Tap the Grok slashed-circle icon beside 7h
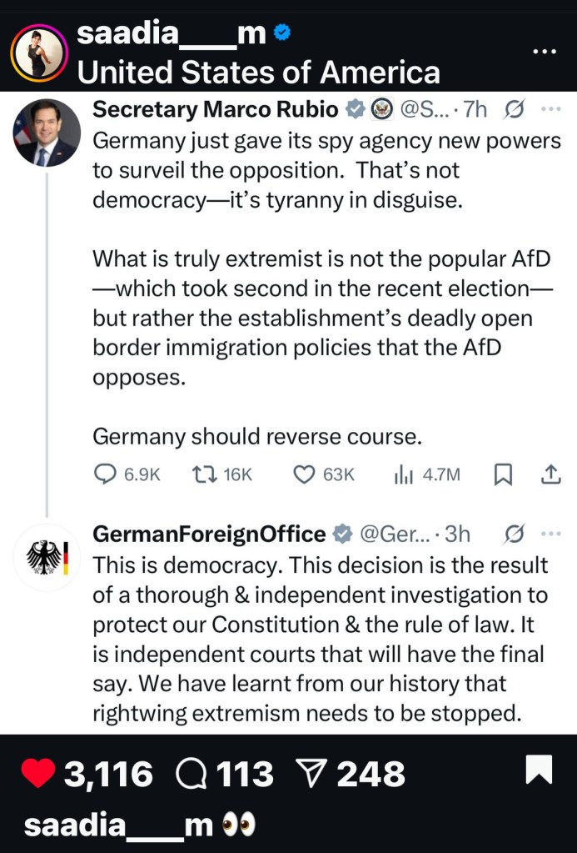The width and height of the screenshot is (577, 853). pos(515,110)
